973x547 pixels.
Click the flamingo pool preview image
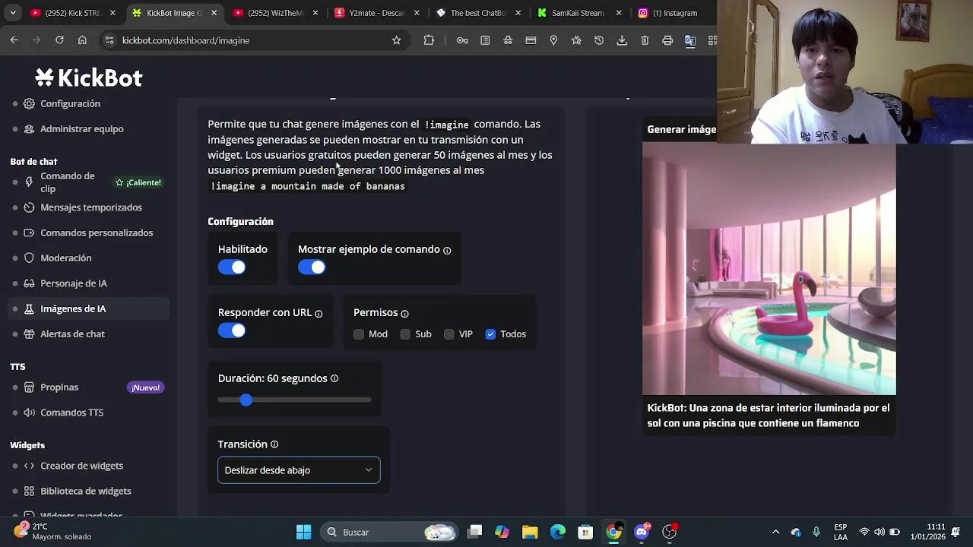(769, 269)
